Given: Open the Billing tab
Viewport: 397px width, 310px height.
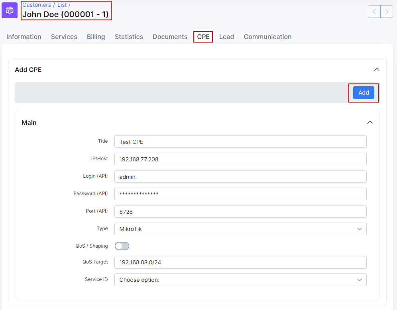Looking at the screenshot, I should (x=96, y=37).
